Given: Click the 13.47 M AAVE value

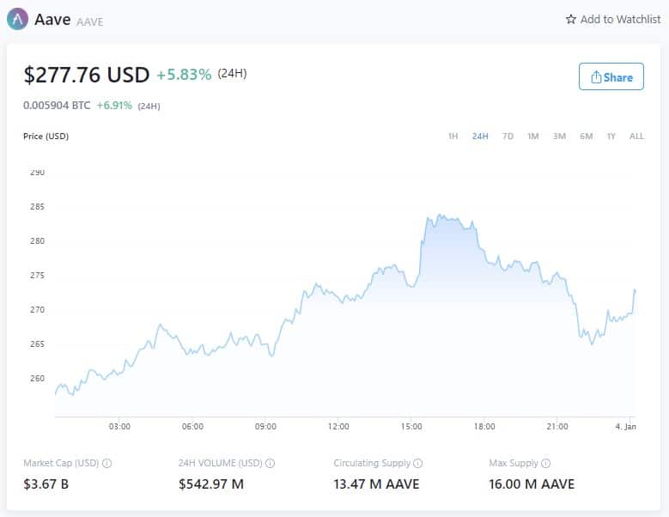Looking at the screenshot, I should tap(376, 484).
